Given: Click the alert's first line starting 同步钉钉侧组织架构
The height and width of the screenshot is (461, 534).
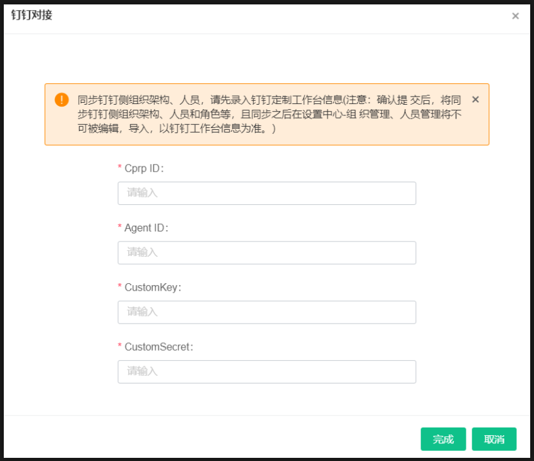Looking at the screenshot, I should pyautogui.click(x=269, y=100).
